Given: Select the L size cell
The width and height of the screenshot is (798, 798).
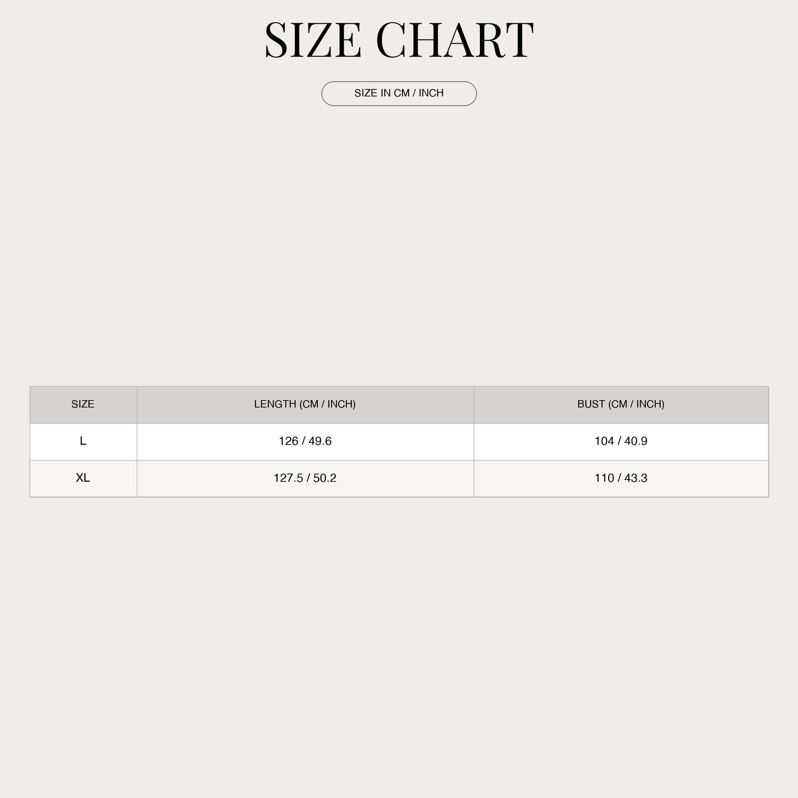Looking at the screenshot, I should click(83, 442).
